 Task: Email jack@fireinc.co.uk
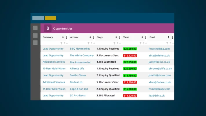pos(159,62)
